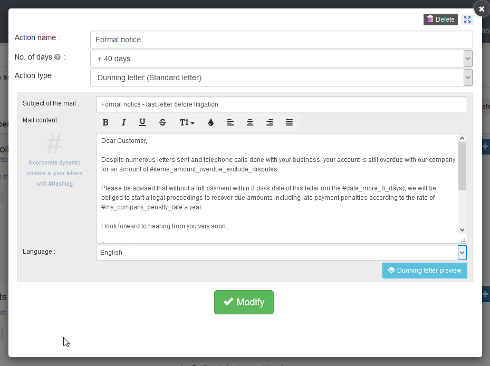The width and height of the screenshot is (490, 366).
Task: Align mail text to the left
Action: [x=230, y=122]
